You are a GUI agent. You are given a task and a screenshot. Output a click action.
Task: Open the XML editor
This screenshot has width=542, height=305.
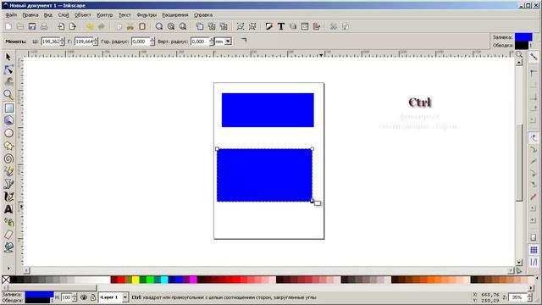(x=305, y=26)
